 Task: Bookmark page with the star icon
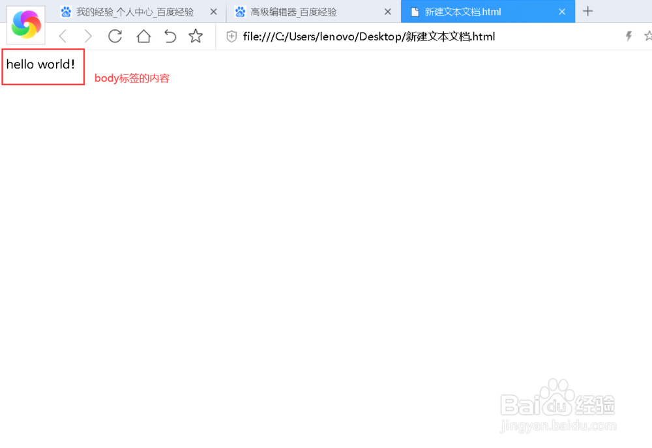(x=196, y=36)
